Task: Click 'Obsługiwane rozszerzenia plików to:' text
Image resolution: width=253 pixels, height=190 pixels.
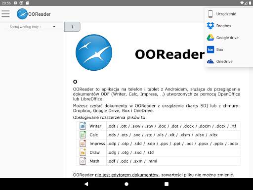Action: [110, 117]
